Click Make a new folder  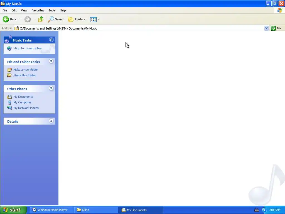pos(26,70)
